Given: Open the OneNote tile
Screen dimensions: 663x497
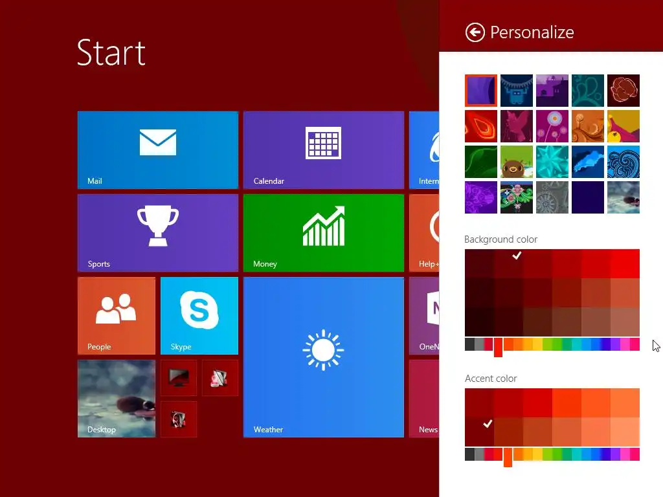Looking at the screenshot, I should (424, 316).
